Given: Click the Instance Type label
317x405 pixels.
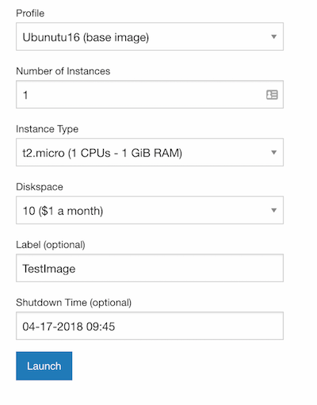Looking at the screenshot, I should pyautogui.click(x=48, y=129).
